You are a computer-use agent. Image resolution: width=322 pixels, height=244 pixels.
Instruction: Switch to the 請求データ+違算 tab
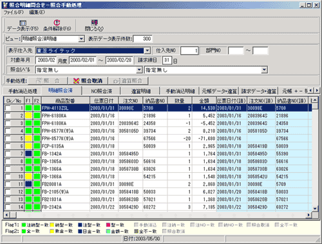(x=258, y=91)
